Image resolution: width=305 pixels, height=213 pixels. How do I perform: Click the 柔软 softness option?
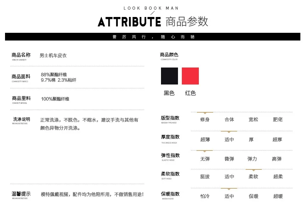pyautogui.click(x=253, y=177)
